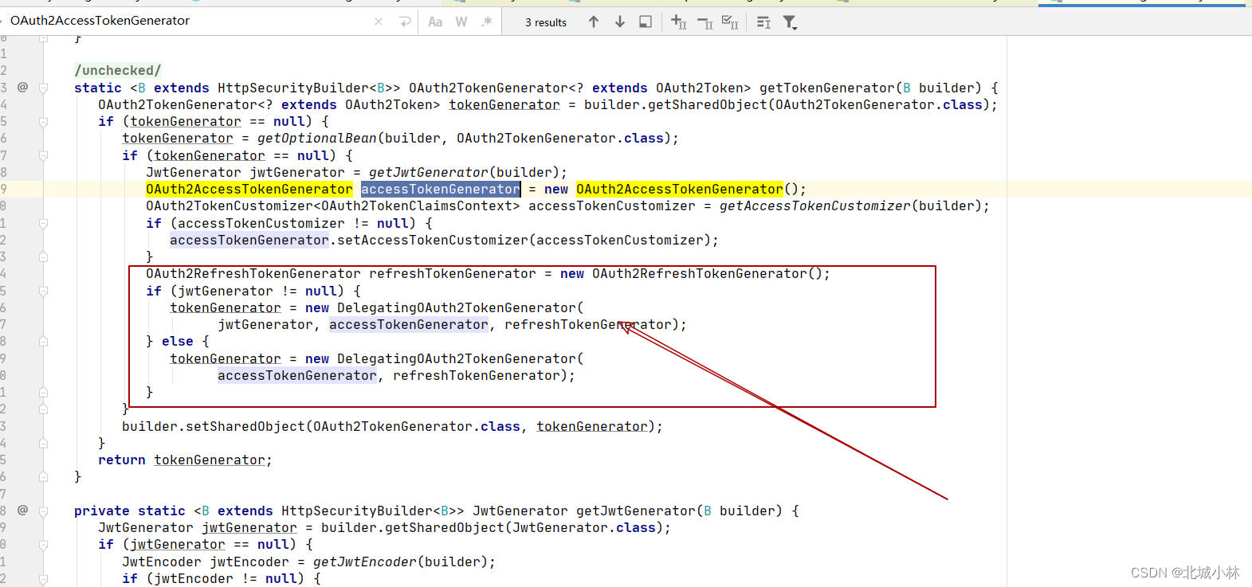1252x587 pixels.
Task: Open the search filter options
Action: tap(790, 22)
